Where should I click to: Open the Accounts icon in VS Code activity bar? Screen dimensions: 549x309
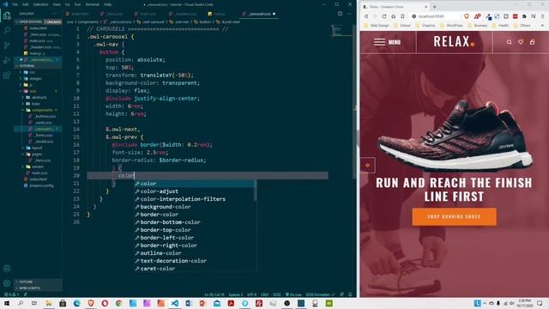[x=7, y=269]
